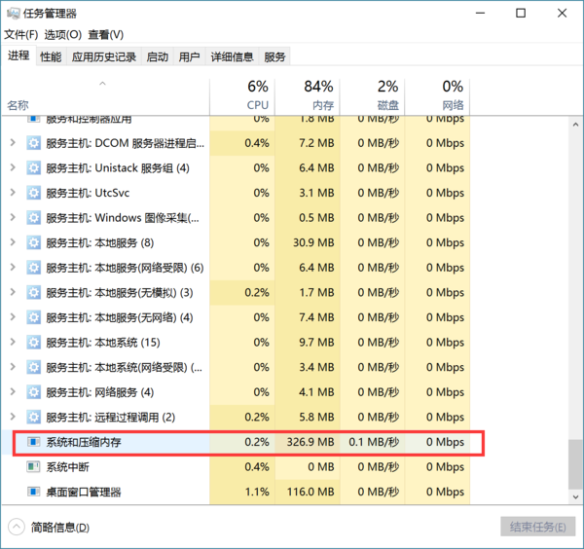Click gear icon of 服务主机: Unistack 服务组 (4)
Screen dimensions: 584x549
coord(33,168)
